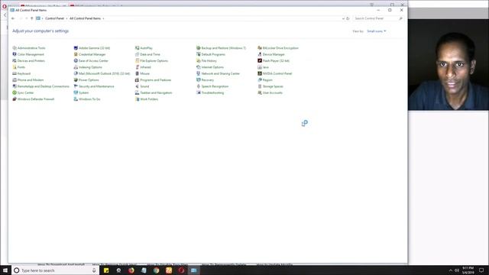Viewport: 489px width, 275px height.
Task: Open the Keyboard settings item
Action: click(x=21, y=73)
